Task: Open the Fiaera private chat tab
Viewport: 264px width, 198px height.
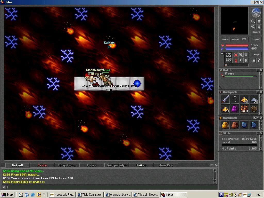Action: pos(92,165)
